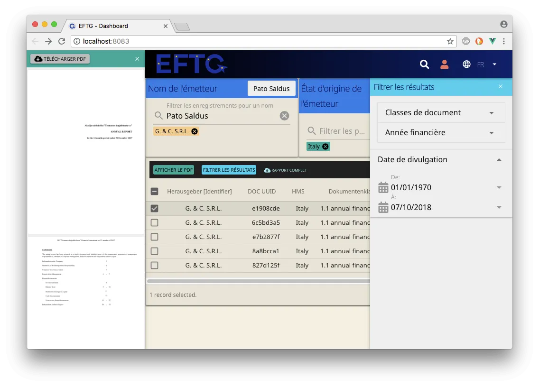Go forward in browser

tap(48, 41)
